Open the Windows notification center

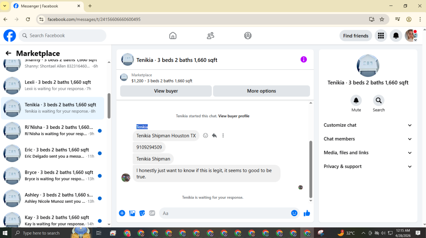418,233
